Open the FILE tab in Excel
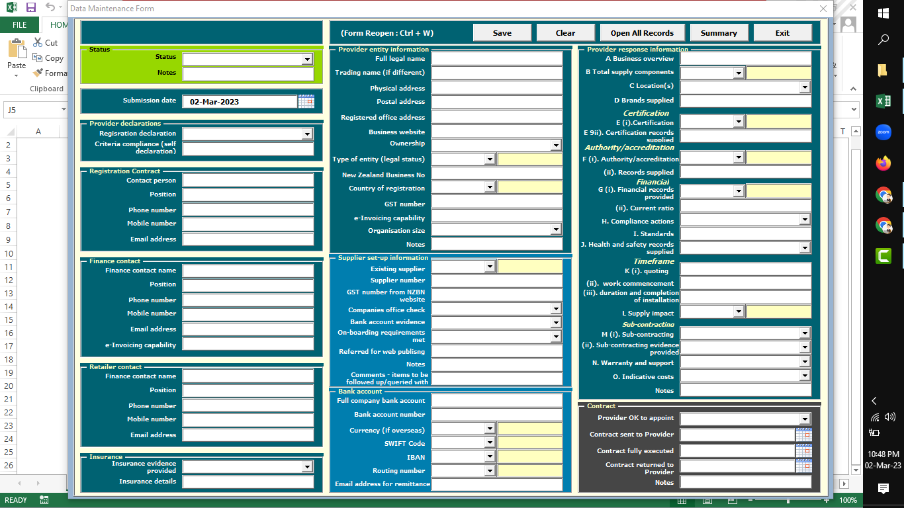This screenshot has height=508, width=904. 20,25
